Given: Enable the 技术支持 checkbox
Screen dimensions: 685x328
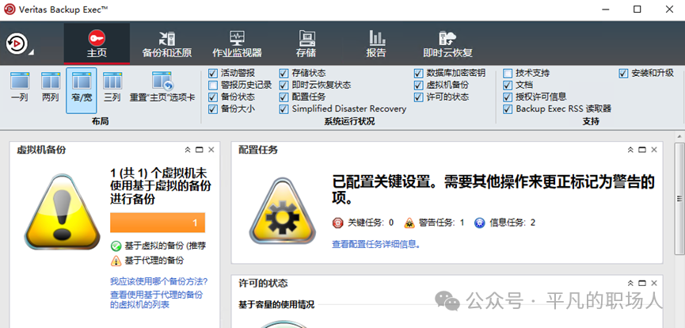Looking at the screenshot, I should [508, 73].
